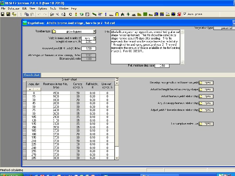Screen dimensions: 235x176
Task: Click the dark green tree vegetation icon
Action: pos(123,14)
